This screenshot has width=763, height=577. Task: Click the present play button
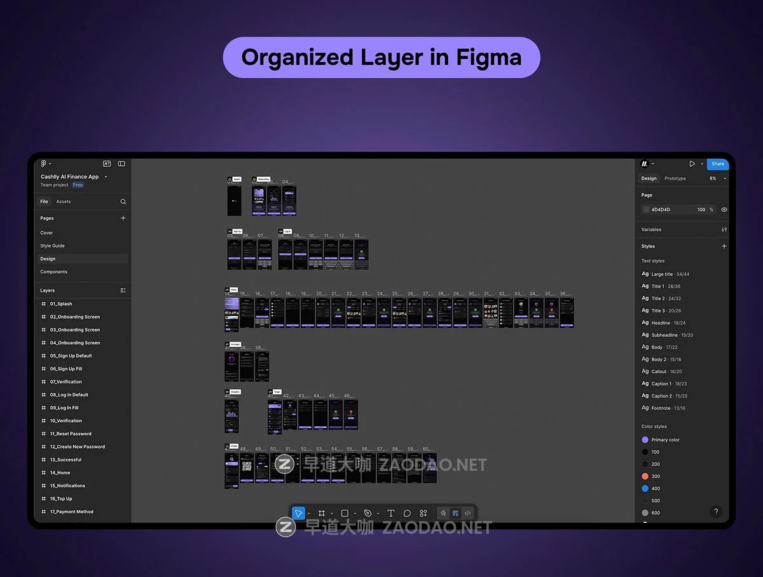click(x=692, y=164)
